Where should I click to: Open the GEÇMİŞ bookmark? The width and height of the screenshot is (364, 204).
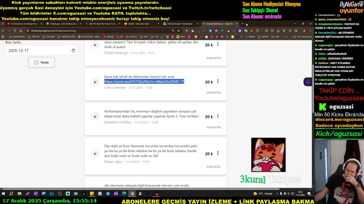tap(108, 37)
